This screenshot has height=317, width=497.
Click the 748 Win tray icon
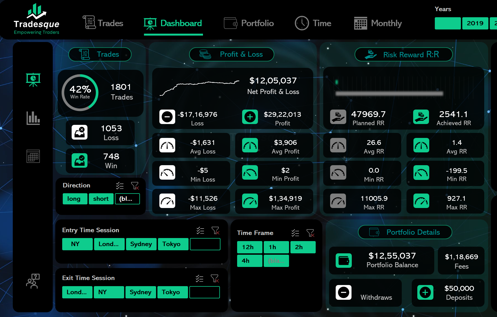click(79, 160)
